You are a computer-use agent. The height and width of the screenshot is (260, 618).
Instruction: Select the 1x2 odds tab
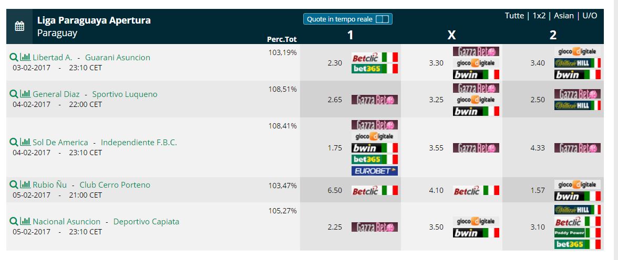539,16
